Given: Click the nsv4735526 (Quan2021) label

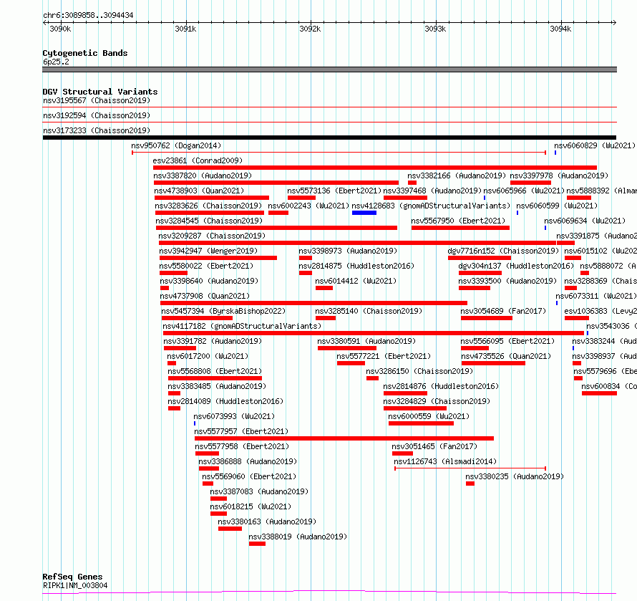Looking at the screenshot, I should point(506,356).
